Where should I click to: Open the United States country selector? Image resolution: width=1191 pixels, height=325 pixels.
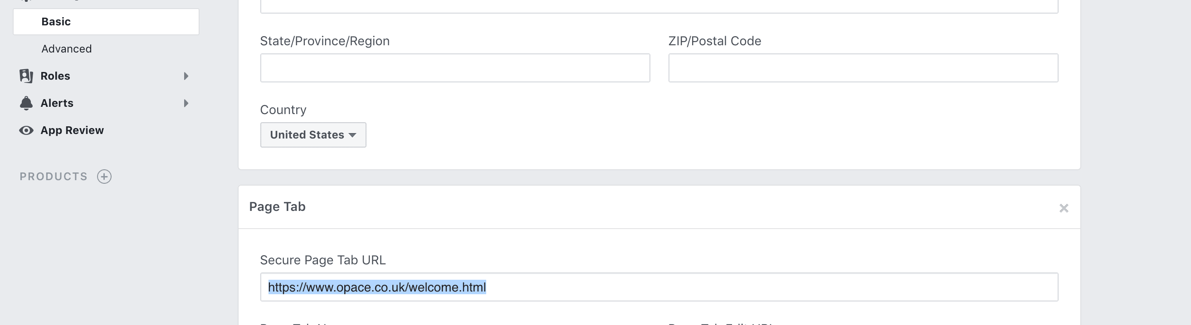coord(313,135)
